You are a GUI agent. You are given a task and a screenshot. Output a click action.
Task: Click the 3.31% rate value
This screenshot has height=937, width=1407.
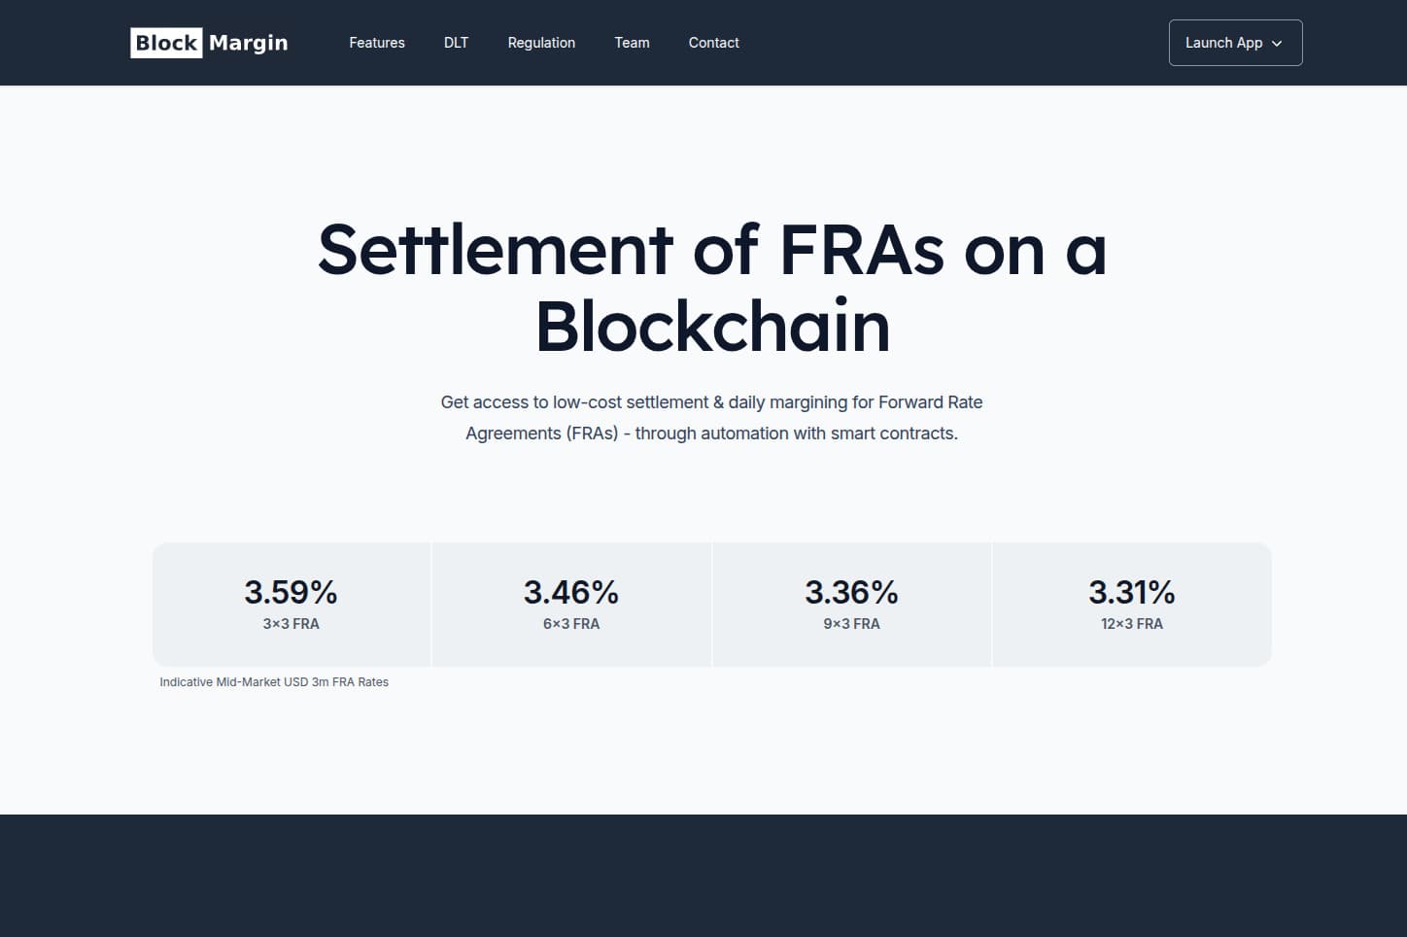coord(1131,592)
